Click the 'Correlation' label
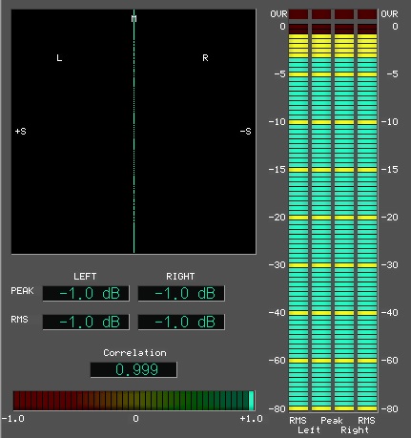Image resolution: width=411 pixels, height=438 pixels. click(x=134, y=353)
